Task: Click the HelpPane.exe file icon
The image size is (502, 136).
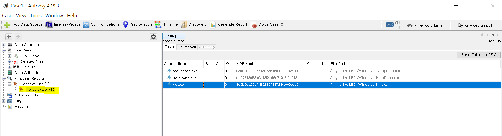Action: [169, 78]
